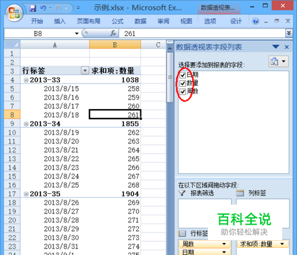This screenshot has width=297, height=255.
Task: Collapse the 2013-35 week group
Action: pyautogui.click(x=26, y=194)
